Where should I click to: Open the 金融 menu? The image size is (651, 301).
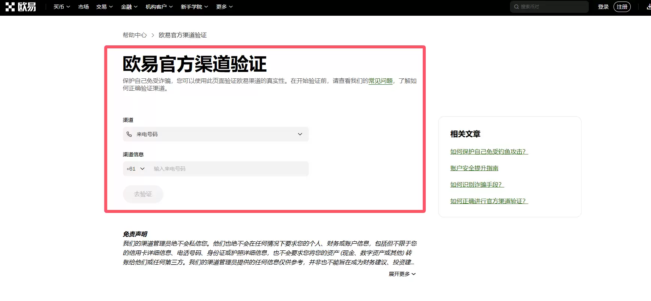(x=129, y=7)
